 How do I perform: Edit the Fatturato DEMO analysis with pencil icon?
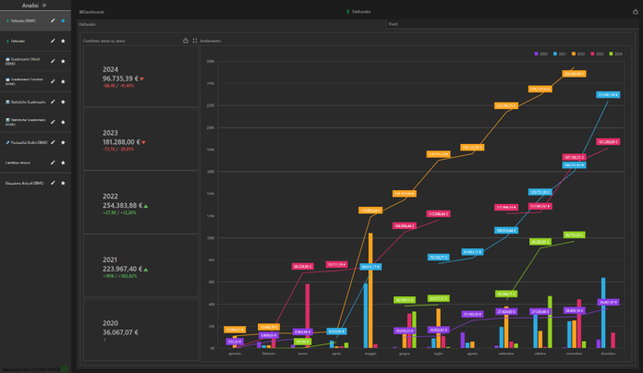point(53,20)
